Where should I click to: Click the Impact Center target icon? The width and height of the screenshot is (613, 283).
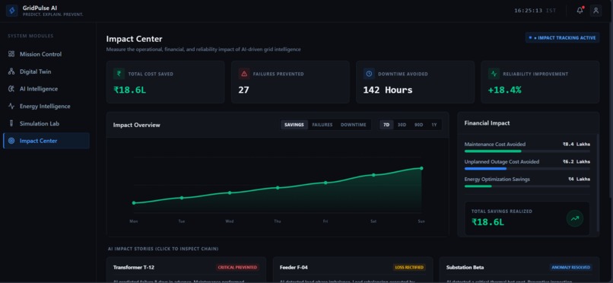pyautogui.click(x=11, y=141)
